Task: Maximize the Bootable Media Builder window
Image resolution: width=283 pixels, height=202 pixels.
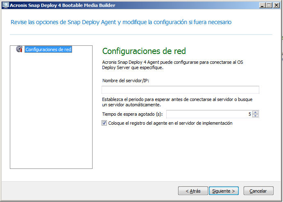Action: tap(269, 5)
